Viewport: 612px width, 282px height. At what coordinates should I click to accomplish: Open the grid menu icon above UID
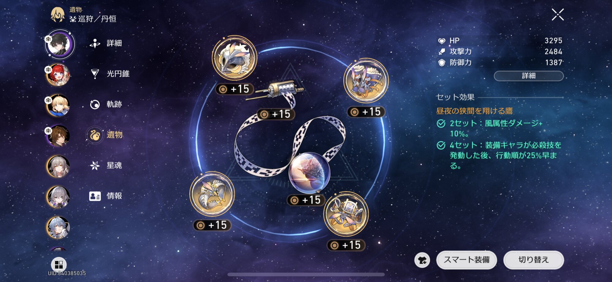[x=59, y=265]
